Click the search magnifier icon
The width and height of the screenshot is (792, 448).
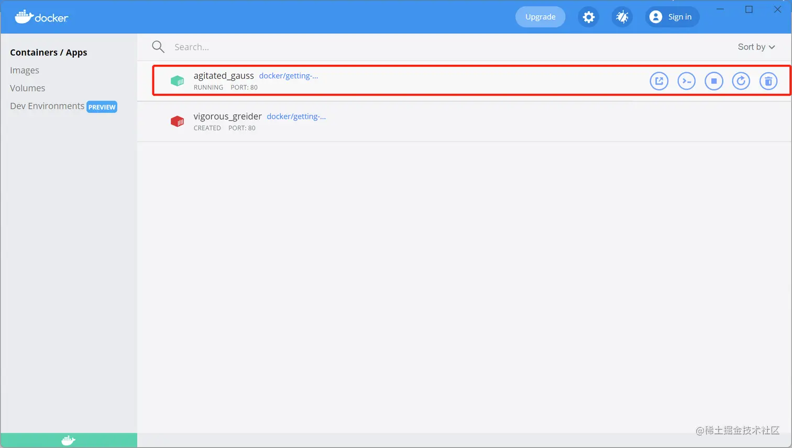[x=158, y=47]
